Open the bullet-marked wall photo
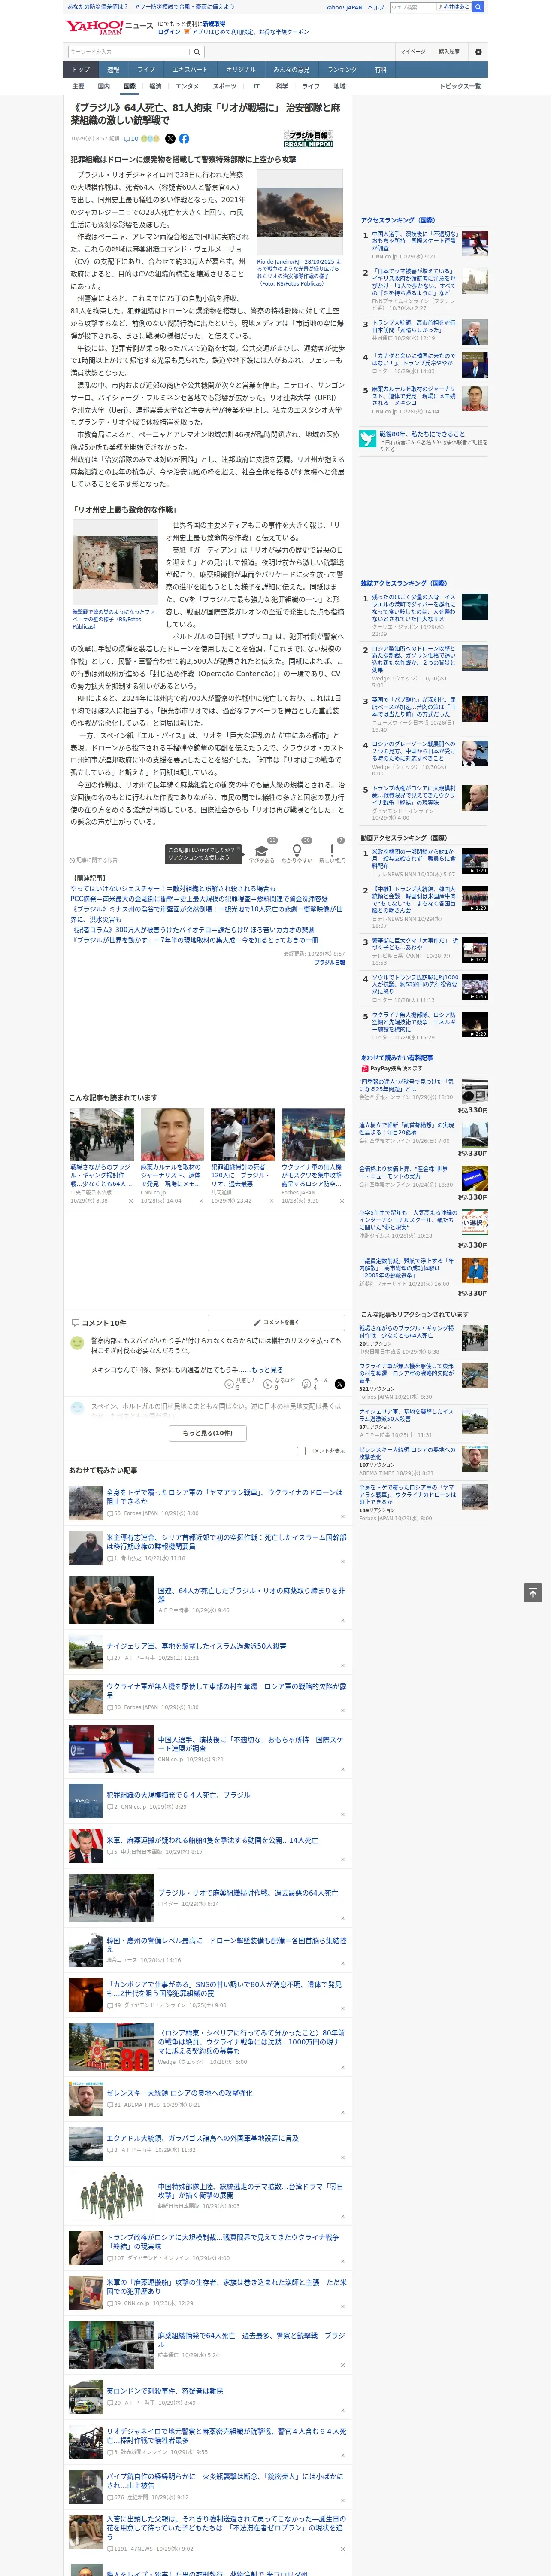551x2576 pixels. 115,561
